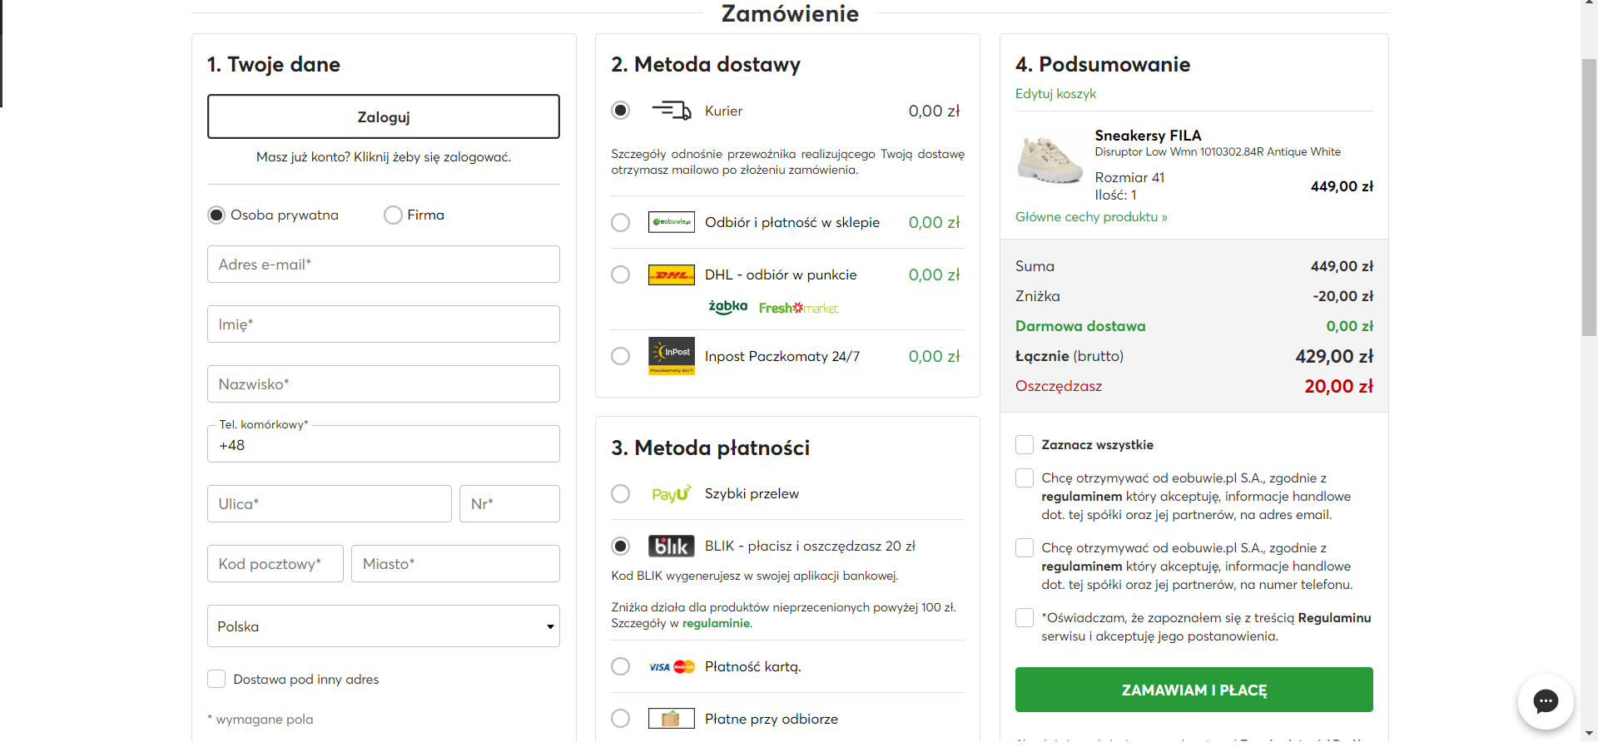Click the DHL logo icon

click(671, 275)
